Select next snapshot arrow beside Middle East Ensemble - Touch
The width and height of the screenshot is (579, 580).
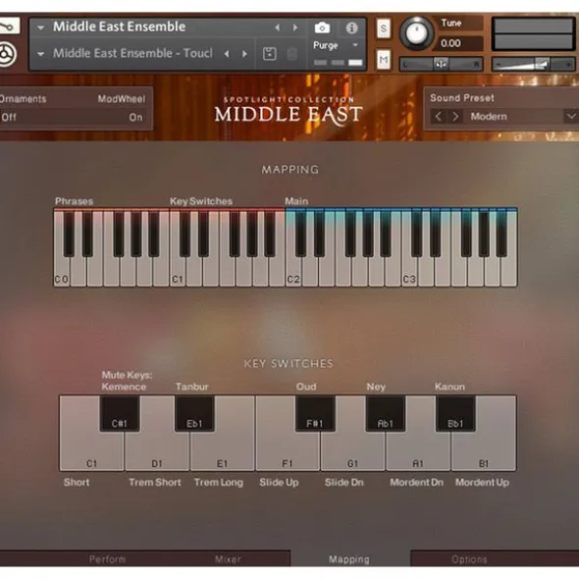[x=244, y=54]
